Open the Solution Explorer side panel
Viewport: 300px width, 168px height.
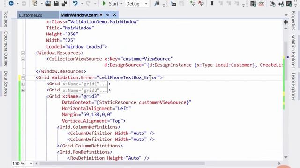coord(293,51)
